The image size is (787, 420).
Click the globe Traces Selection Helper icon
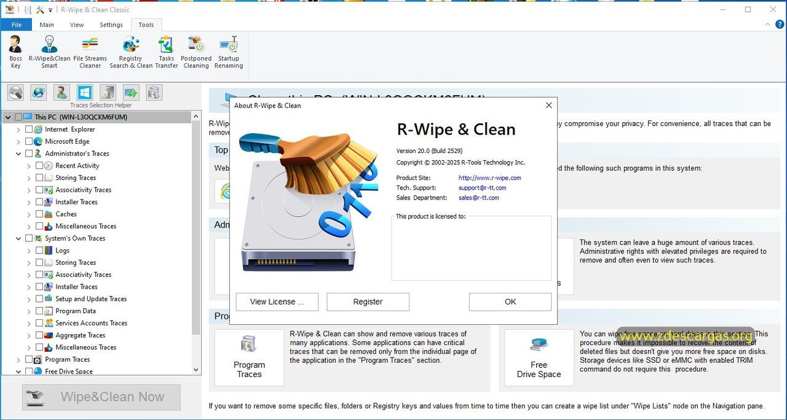coord(39,93)
